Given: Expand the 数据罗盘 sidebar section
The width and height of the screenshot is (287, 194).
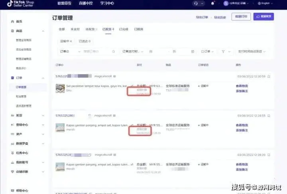Looking at the screenshot, I should 43,144.
